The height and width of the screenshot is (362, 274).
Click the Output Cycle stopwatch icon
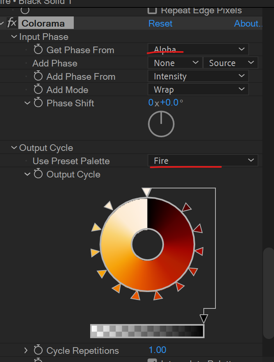pyautogui.click(x=38, y=174)
